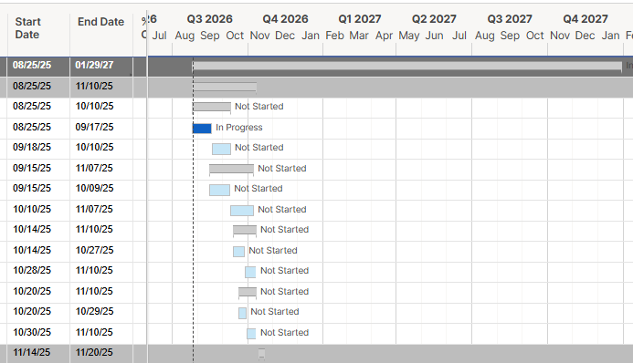
Task: Select the Q3 2026 timeline quarter header
Action: pos(209,19)
